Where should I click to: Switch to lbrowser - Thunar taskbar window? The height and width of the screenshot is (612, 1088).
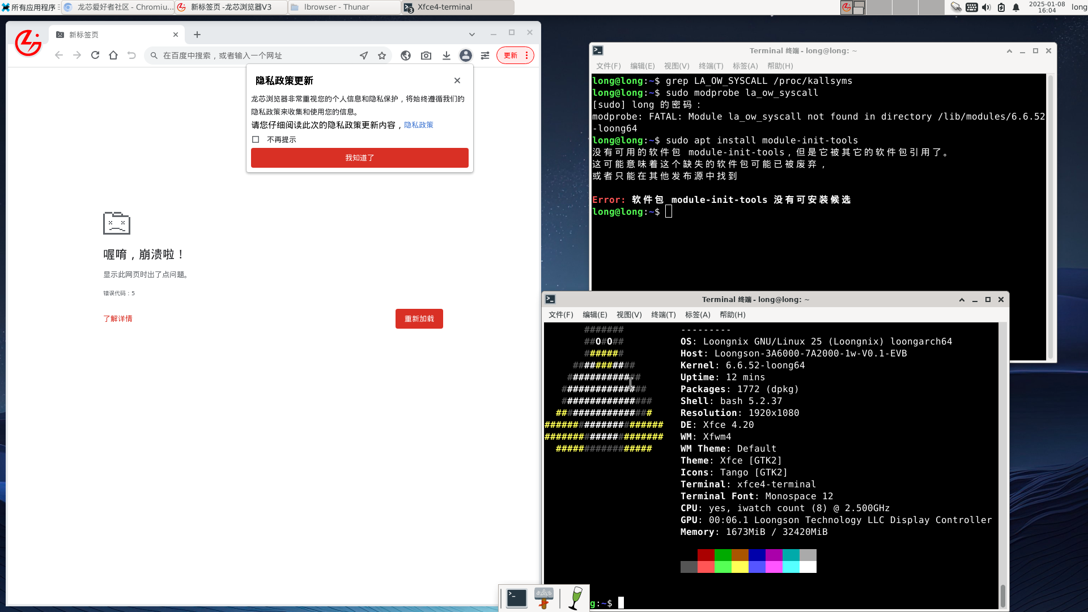[345, 7]
